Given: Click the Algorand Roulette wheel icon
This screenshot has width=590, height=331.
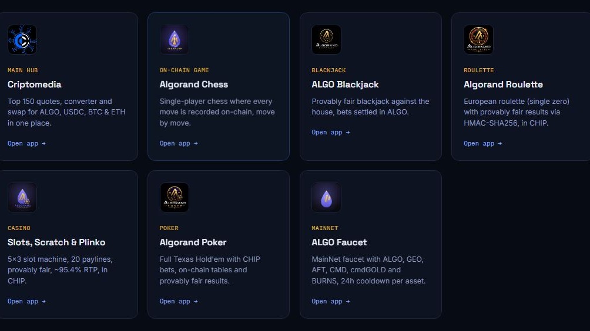Looking at the screenshot, I should tap(478, 39).
